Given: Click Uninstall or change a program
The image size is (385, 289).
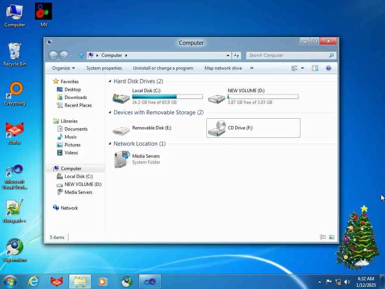Looking at the screenshot, I should 163,68.
